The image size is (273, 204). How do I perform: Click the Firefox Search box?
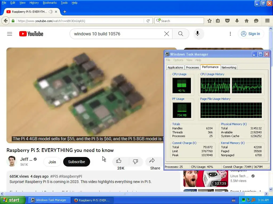[179, 21]
